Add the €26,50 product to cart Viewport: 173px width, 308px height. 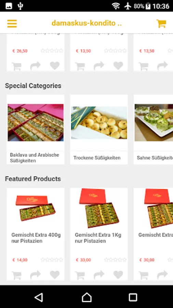(16, 66)
